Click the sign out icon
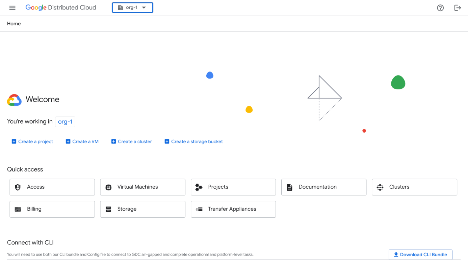The width and height of the screenshot is (468, 267). 458,7
